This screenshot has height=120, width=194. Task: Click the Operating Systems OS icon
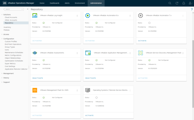tap(88, 90)
